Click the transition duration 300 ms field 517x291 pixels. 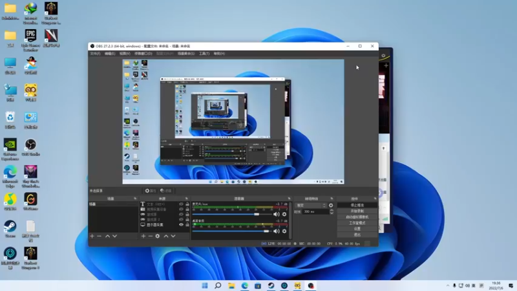[315, 212]
